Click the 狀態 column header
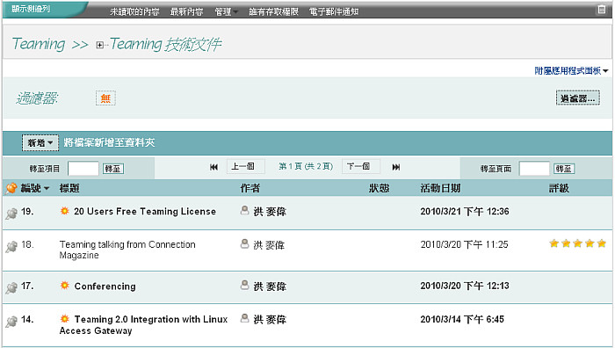Screen dimensions: 615x348 pyautogui.click(x=379, y=188)
